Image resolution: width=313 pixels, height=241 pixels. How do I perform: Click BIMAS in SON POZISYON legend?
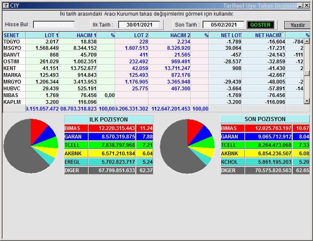click(232, 128)
